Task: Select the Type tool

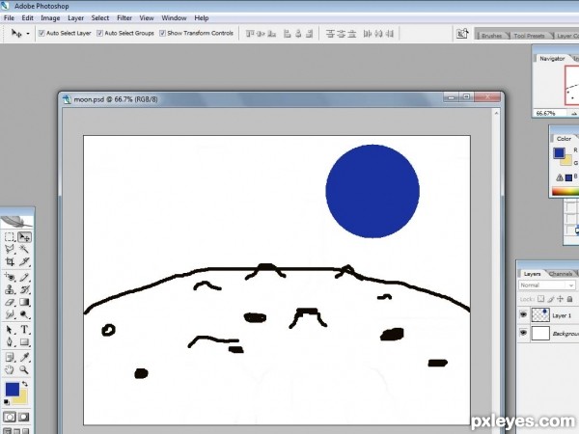Action: click(24, 330)
